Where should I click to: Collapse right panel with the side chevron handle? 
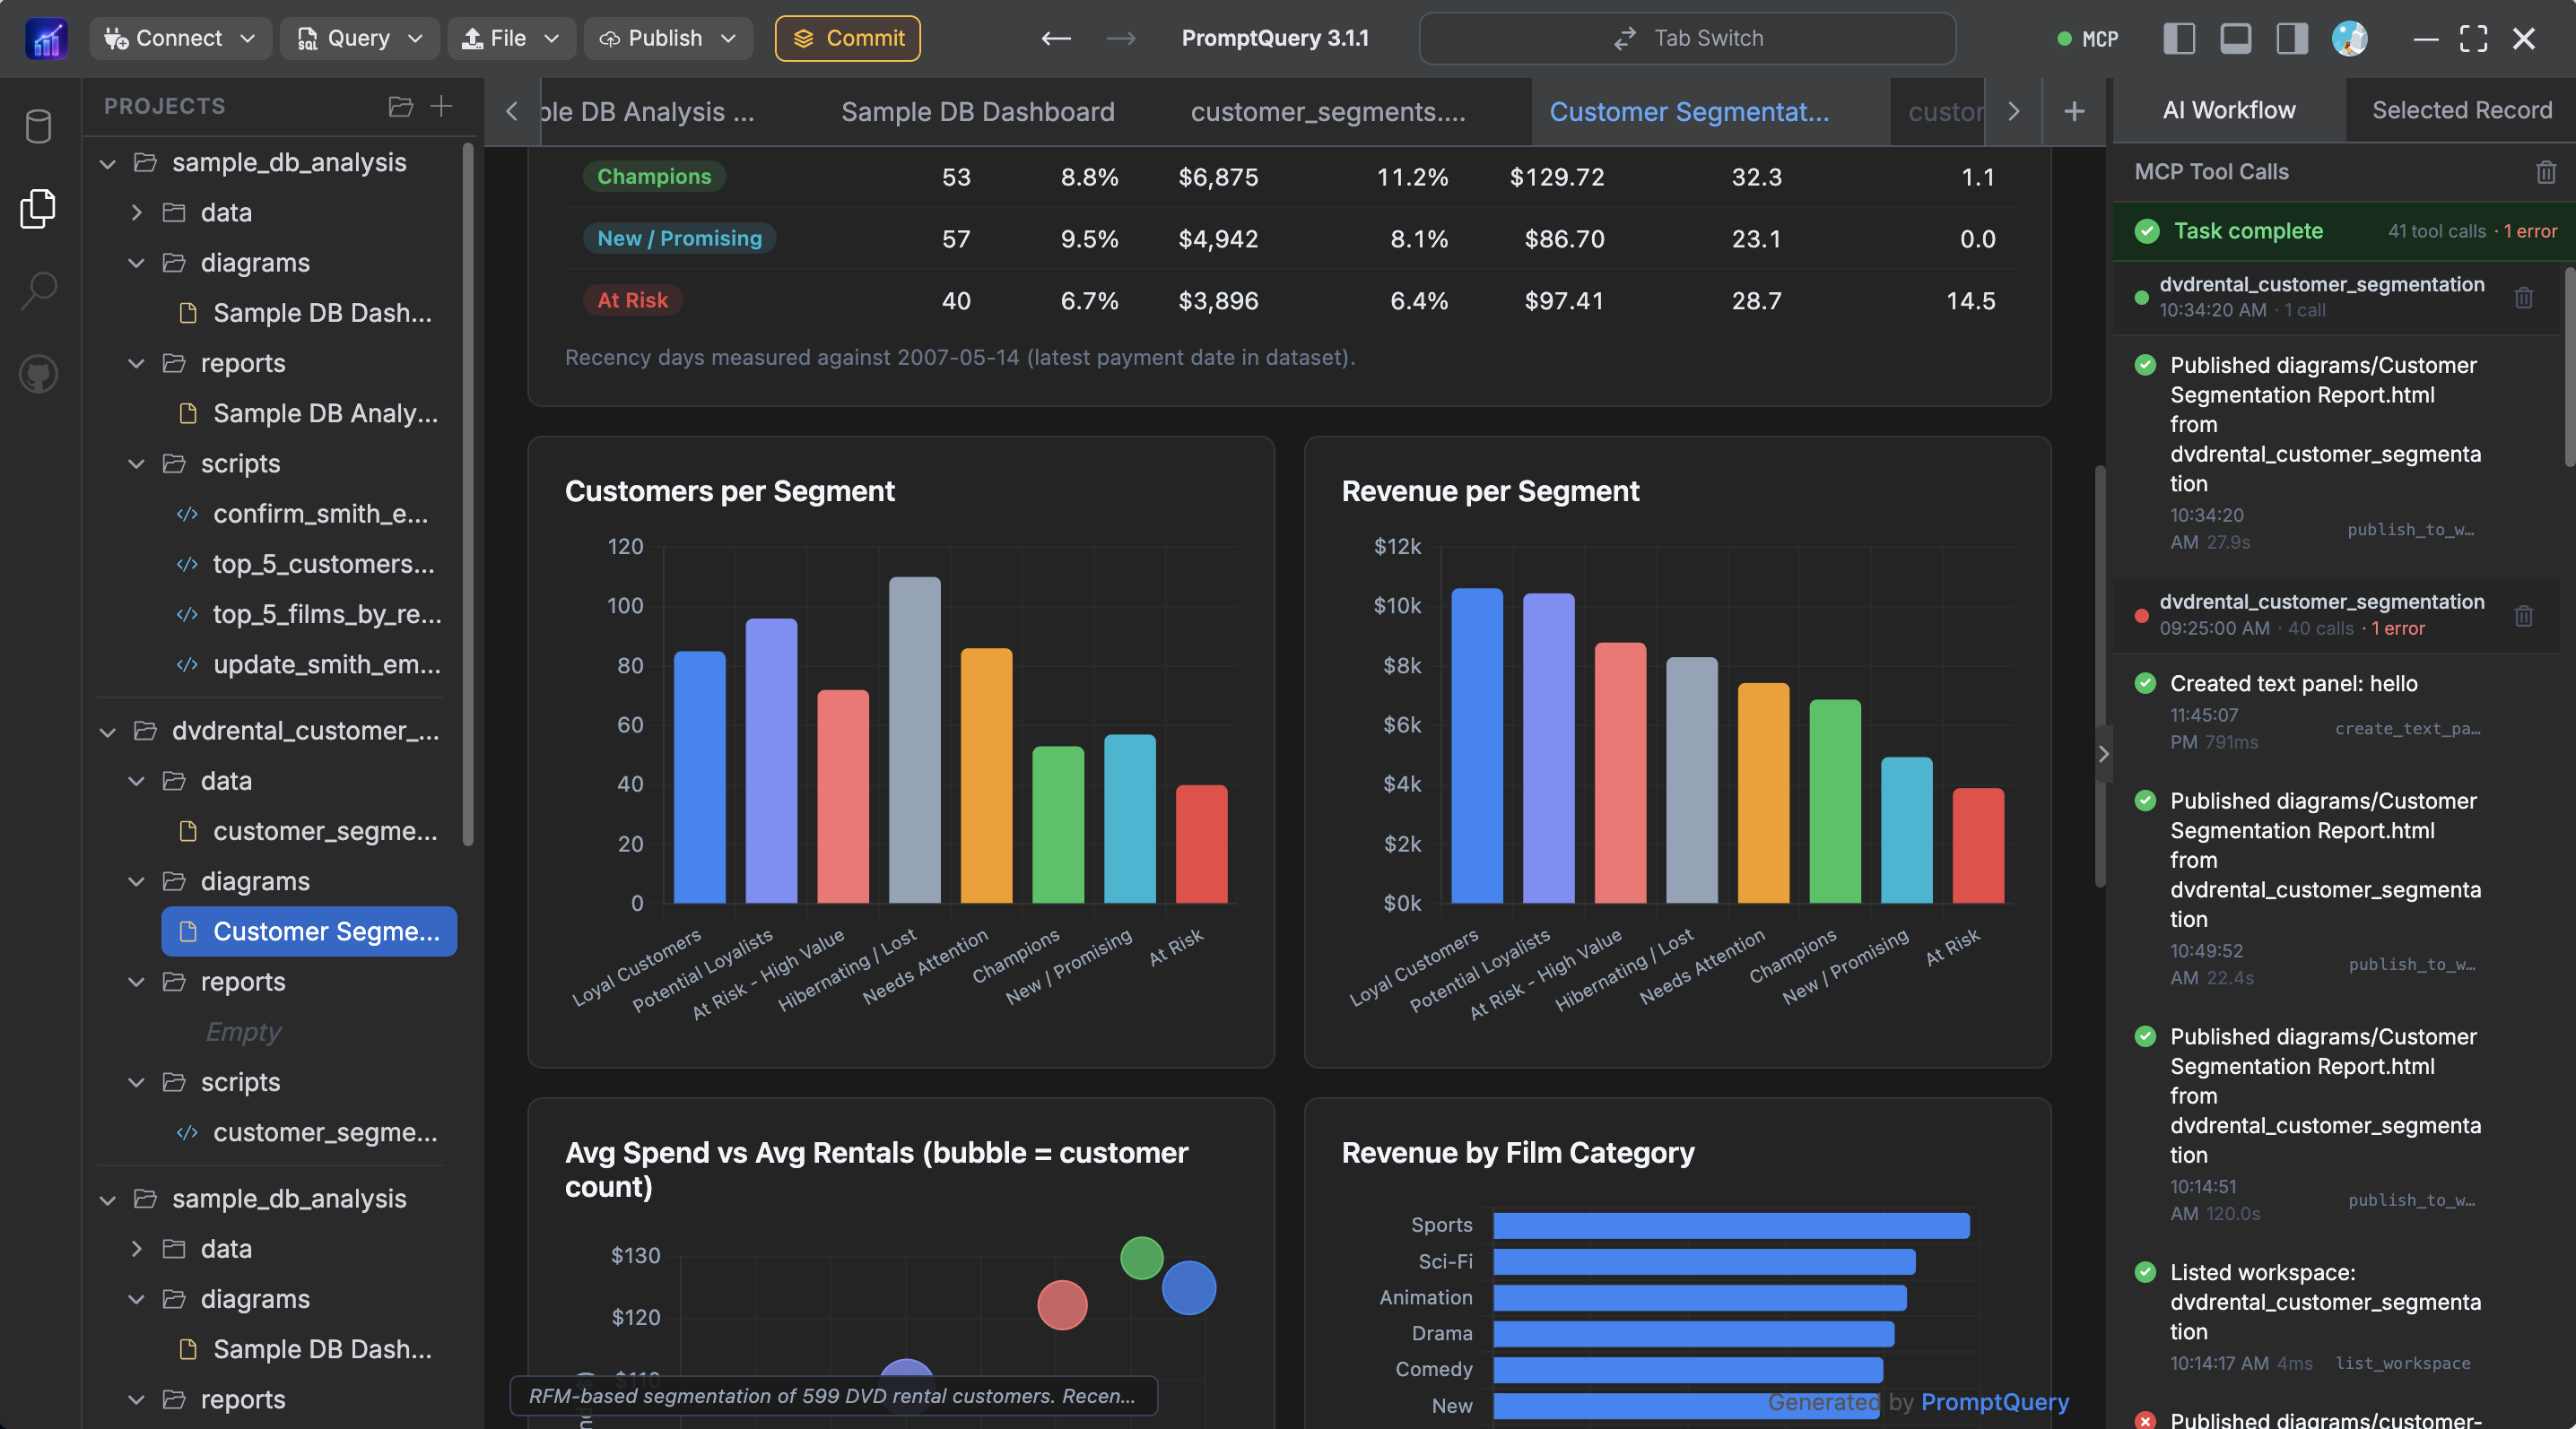pos(2102,753)
